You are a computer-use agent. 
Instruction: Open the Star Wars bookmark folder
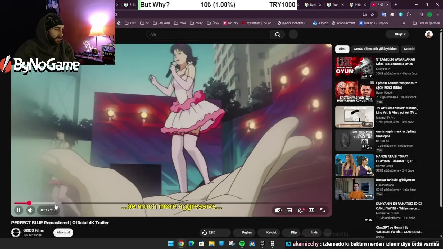[x=161, y=23]
